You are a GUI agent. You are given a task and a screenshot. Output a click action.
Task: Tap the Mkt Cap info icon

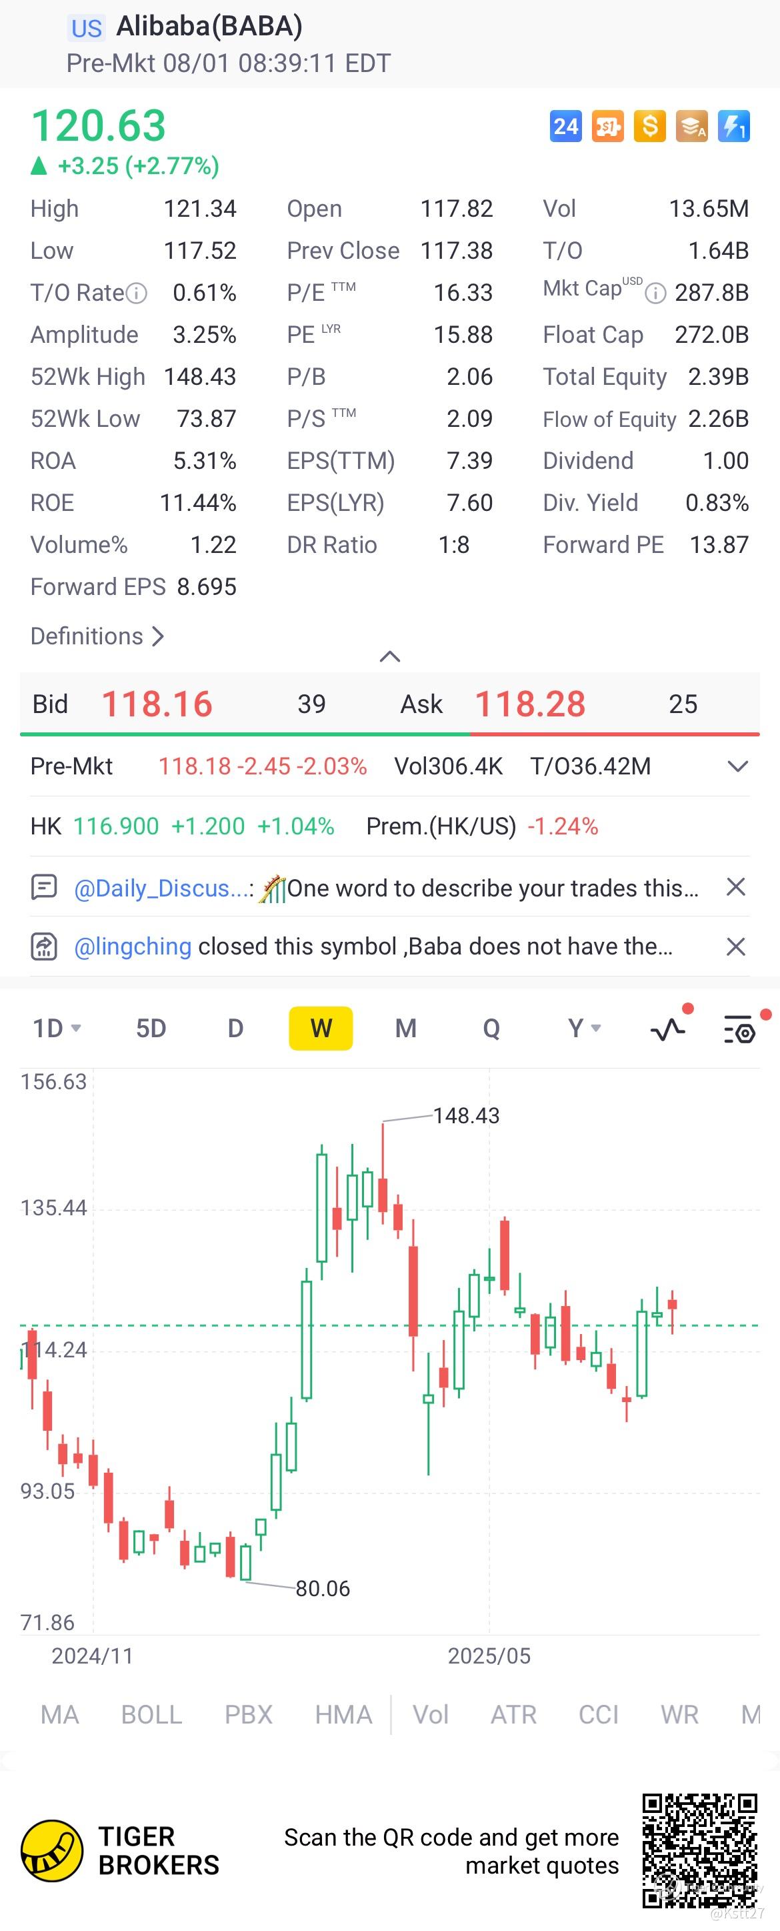click(655, 293)
